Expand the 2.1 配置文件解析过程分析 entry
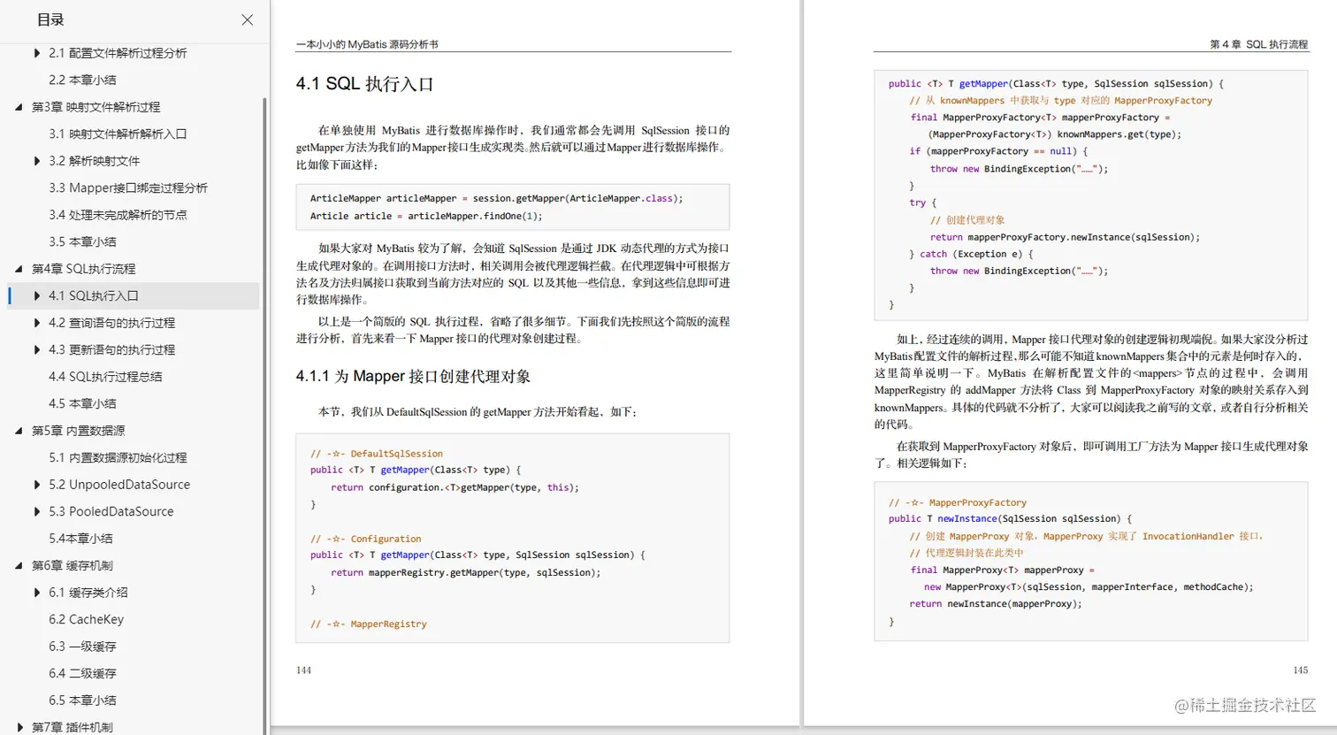This screenshot has height=735, width=1337. [36, 53]
